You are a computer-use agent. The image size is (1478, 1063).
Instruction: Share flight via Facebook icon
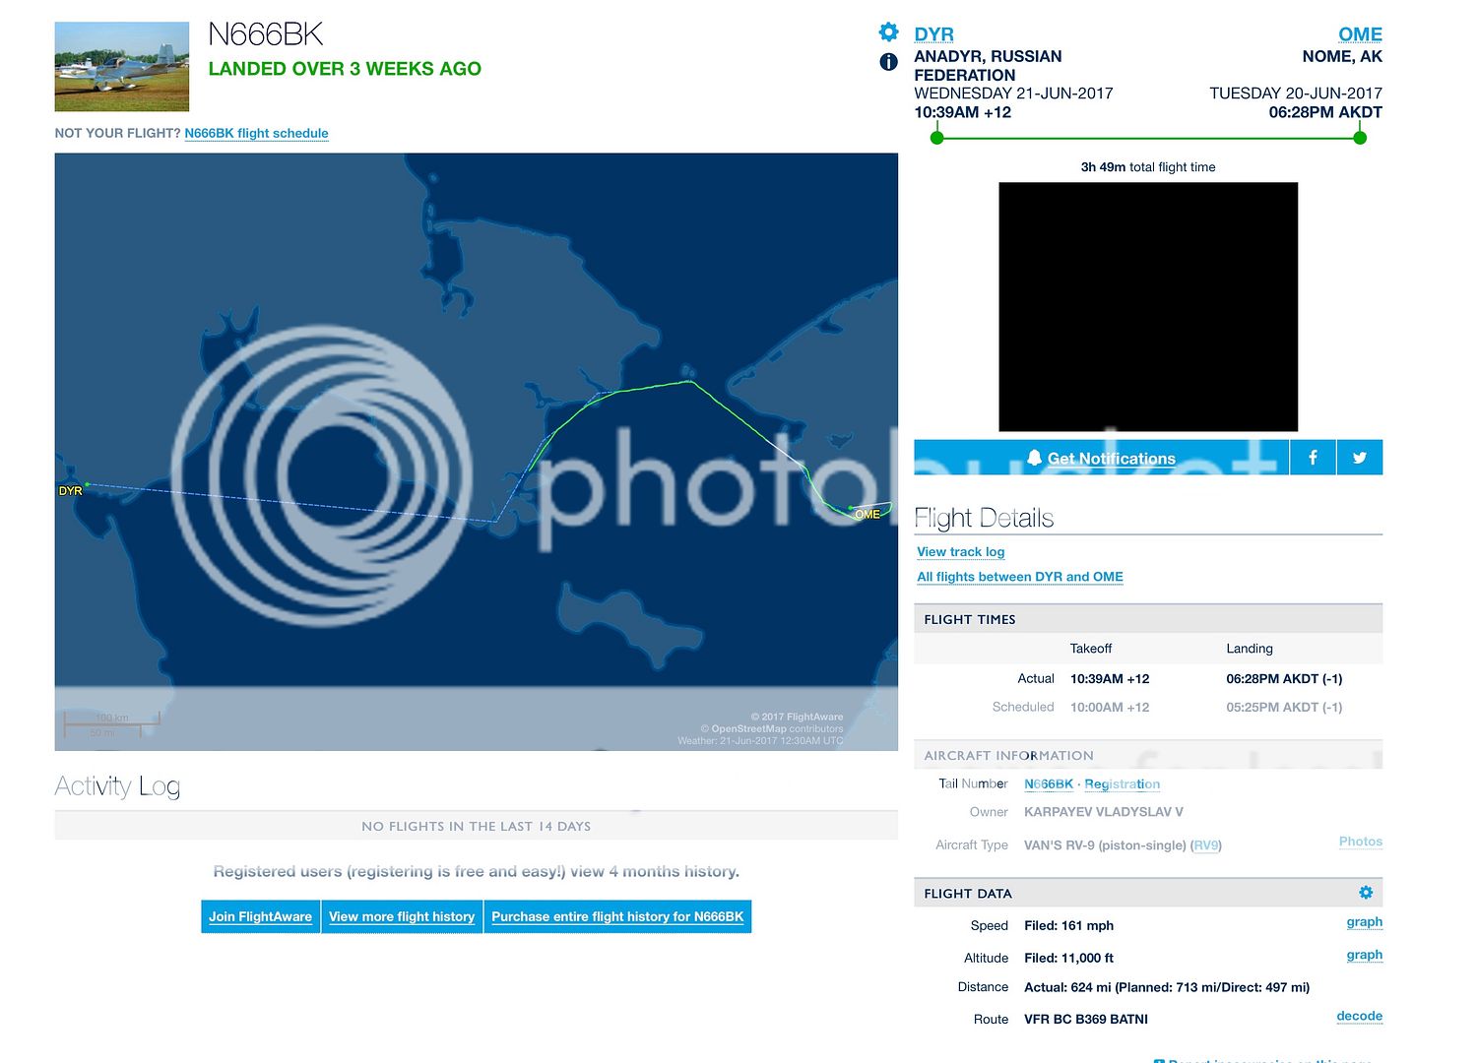1313,458
